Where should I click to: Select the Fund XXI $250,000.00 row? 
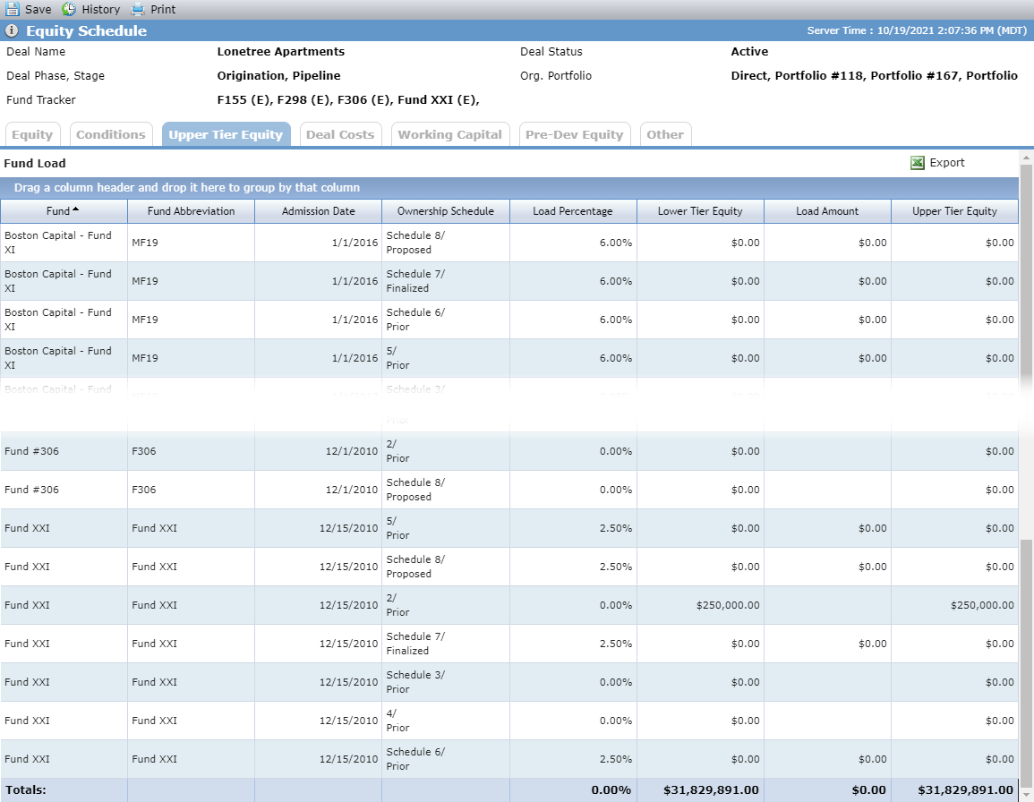point(509,605)
